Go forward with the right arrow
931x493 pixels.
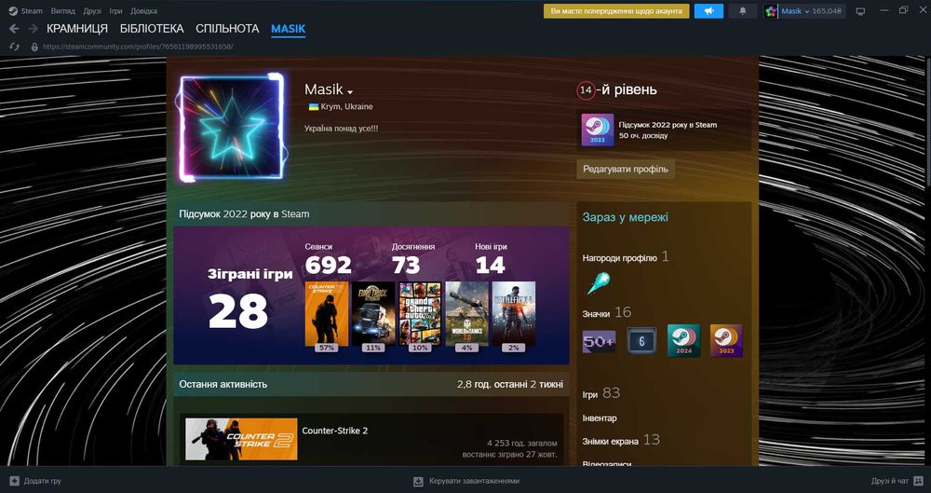[34, 29]
